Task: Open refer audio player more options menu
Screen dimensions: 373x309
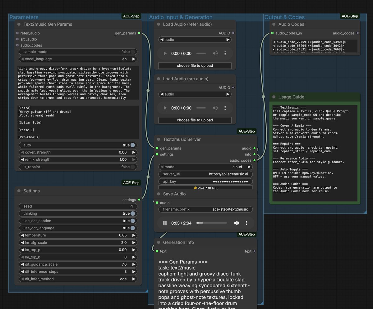Action: [225, 53]
